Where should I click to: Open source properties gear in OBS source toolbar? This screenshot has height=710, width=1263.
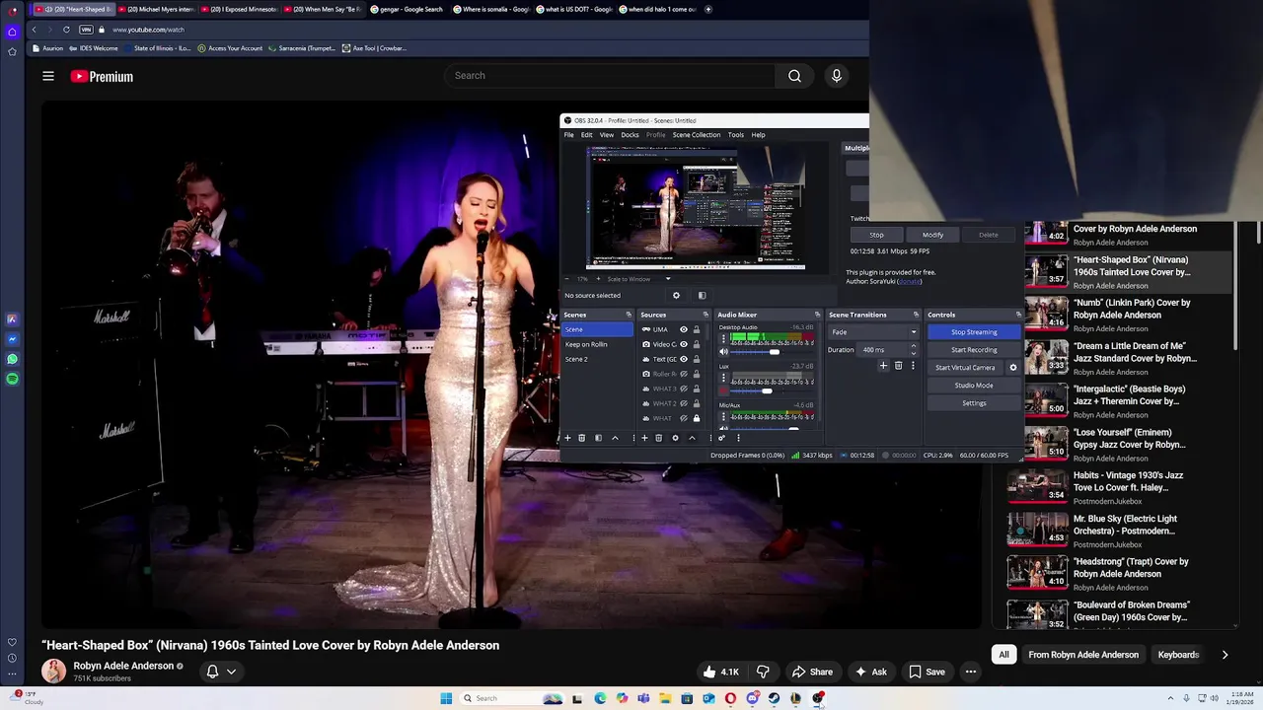click(x=676, y=295)
